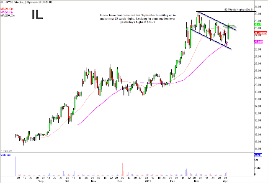The width and height of the screenshot is (268, 183).
Task: Click the Sep month label on time axis
Action: 41,181
